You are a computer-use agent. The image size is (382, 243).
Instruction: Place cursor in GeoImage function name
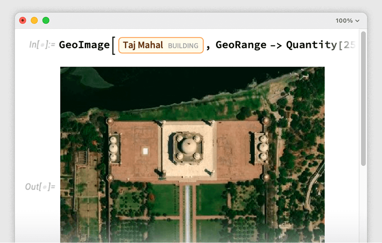(84, 45)
